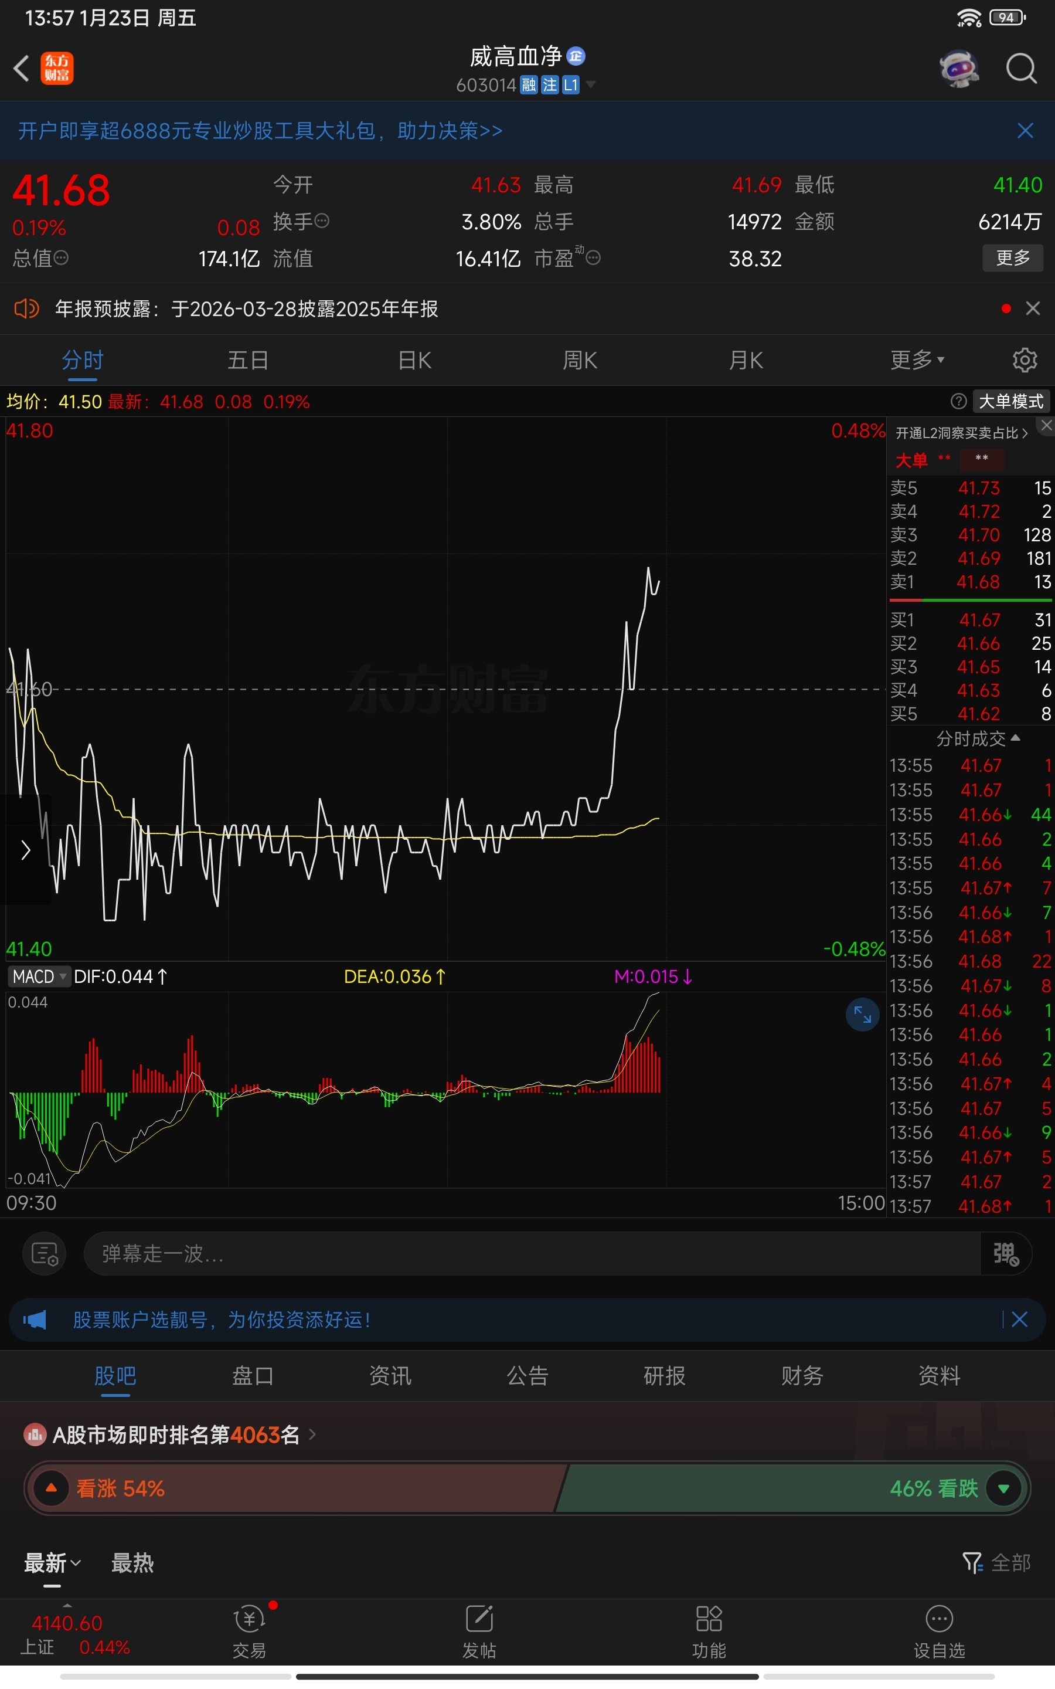Tap the 融 margin trading badge
The height and width of the screenshot is (1689, 1055).
(x=529, y=85)
